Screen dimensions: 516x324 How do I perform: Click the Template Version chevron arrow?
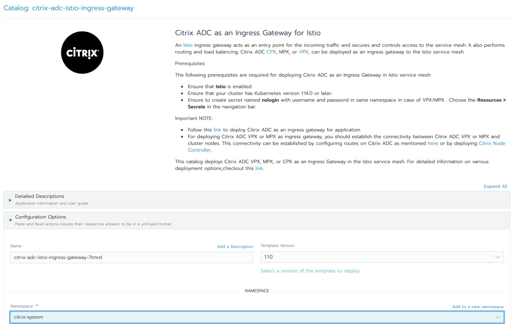[x=497, y=257]
